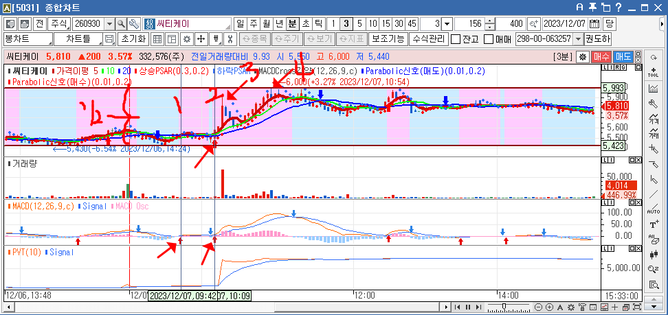Click the date field 2023/12/07
The height and width of the screenshot is (315, 668).
(x=565, y=23)
